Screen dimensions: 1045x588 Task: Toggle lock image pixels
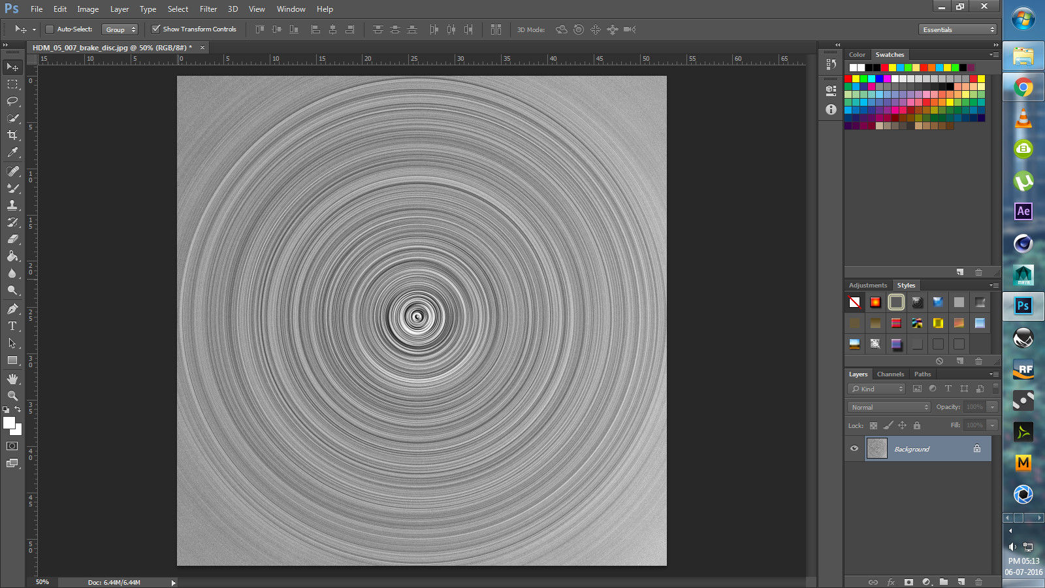[x=888, y=425]
